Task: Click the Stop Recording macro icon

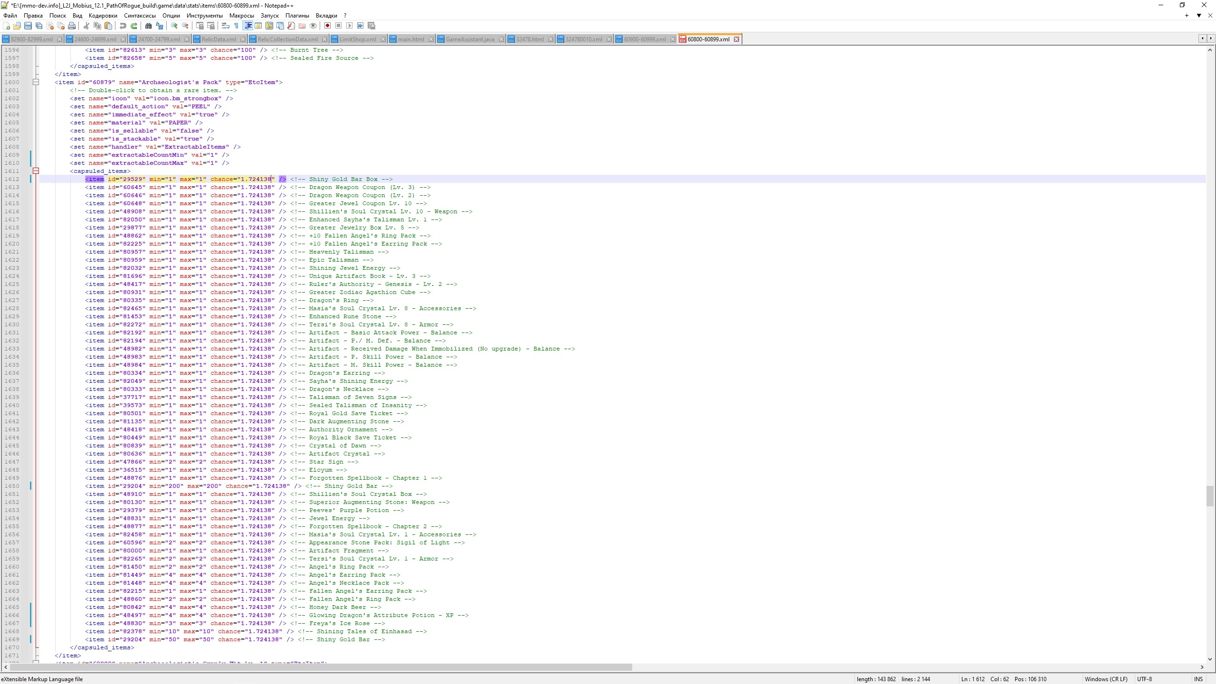Action: point(338,26)
